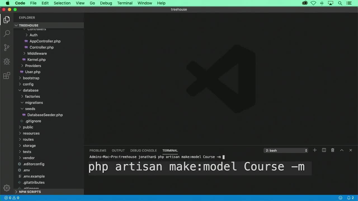Viewport: 358px width, 201px height.
Task: Open the Extensions icon
Action: coord(6,75)
